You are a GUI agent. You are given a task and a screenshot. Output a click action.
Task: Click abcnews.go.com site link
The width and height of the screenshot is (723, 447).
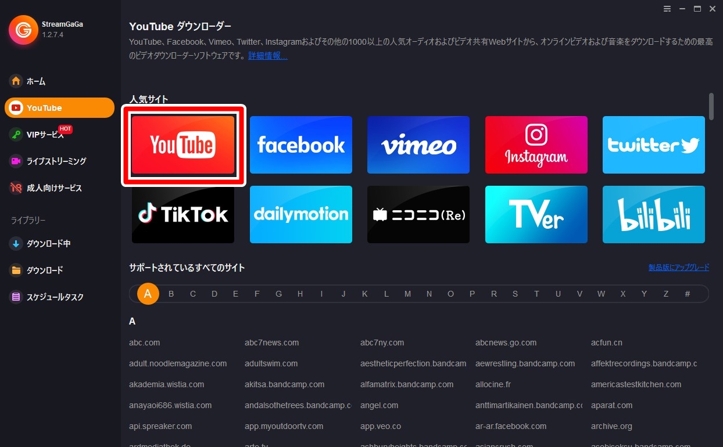506,343
